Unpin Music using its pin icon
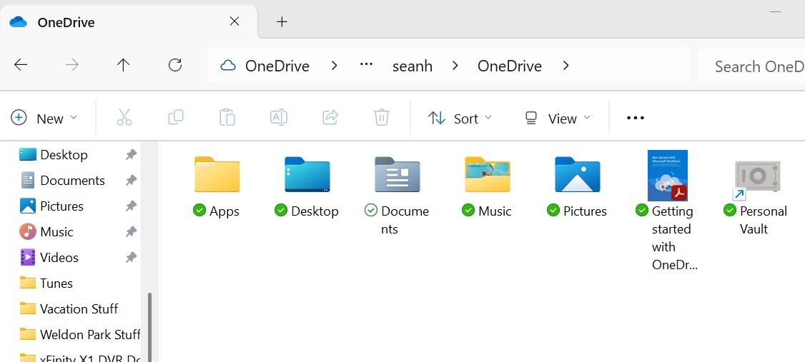 tap(131, 231)
